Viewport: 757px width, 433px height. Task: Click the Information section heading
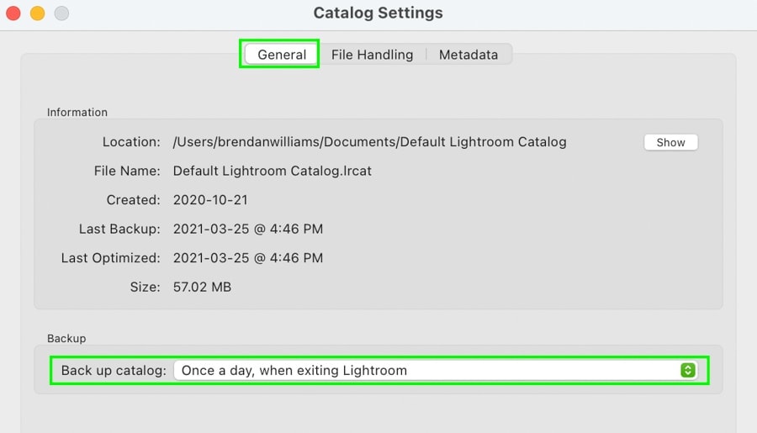(x=77, y=112)
